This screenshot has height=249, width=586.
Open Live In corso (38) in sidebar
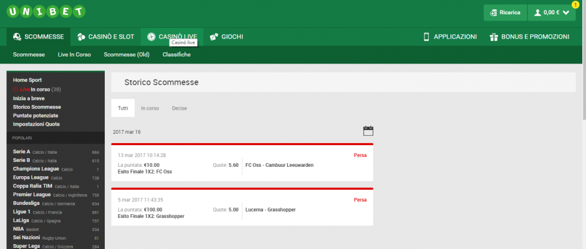(37, 90)
